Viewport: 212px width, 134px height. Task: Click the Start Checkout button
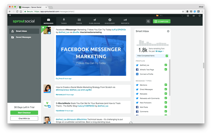click(24, 113)
